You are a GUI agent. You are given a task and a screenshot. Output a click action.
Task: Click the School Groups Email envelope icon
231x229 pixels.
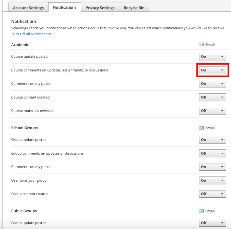pyautogui.click(x=201, y=128)
